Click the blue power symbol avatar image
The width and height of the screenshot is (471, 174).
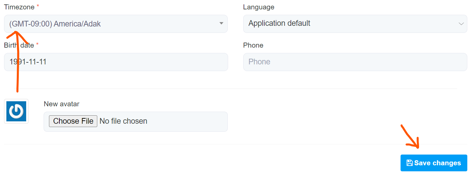coord(16,111)
